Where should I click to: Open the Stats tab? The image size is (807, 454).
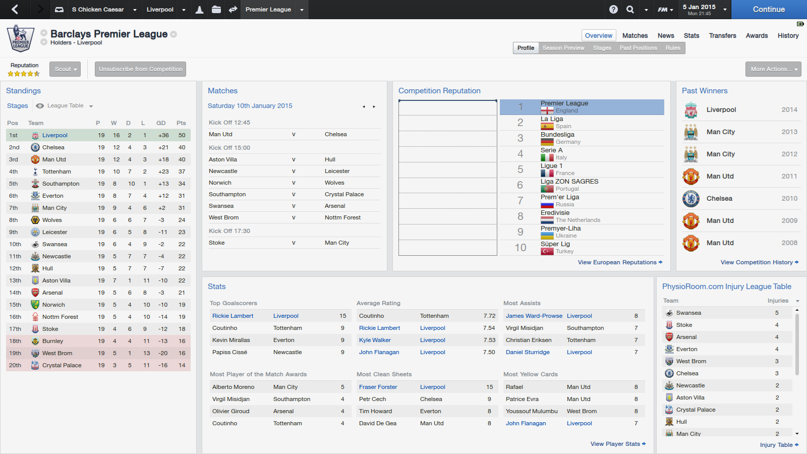pos(691,36)
